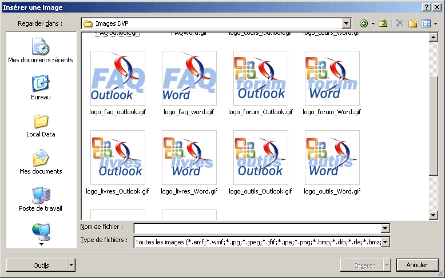
Task: Click the Views toolbar icon
Action: pyautogui.click(x=426, y=23)
